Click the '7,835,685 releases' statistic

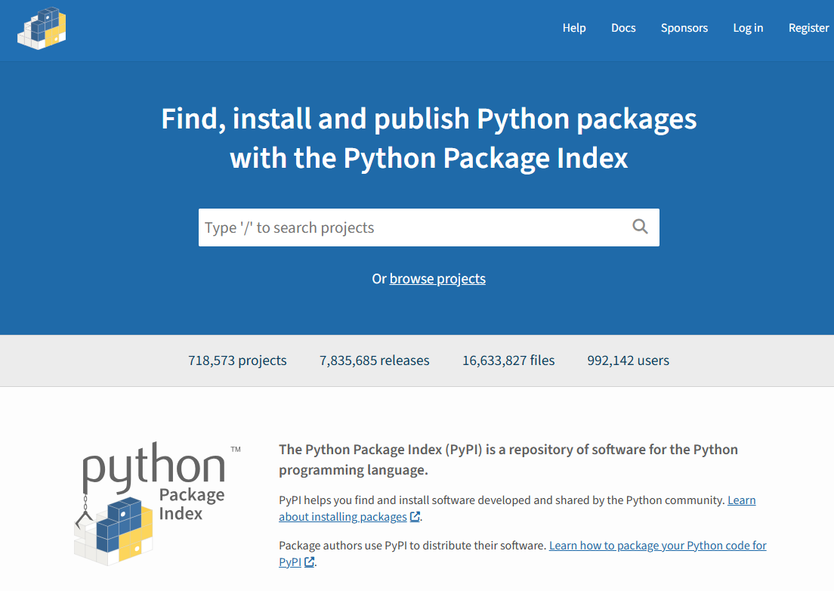(374, 360)
